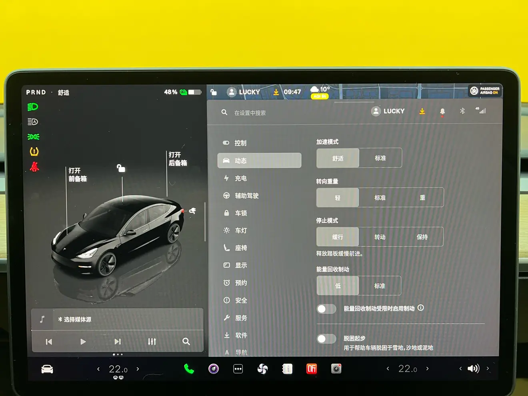The height and width of the screenshot is (396, 528).
Task: Open the 充电 settings menu
Action: (240, 178)
